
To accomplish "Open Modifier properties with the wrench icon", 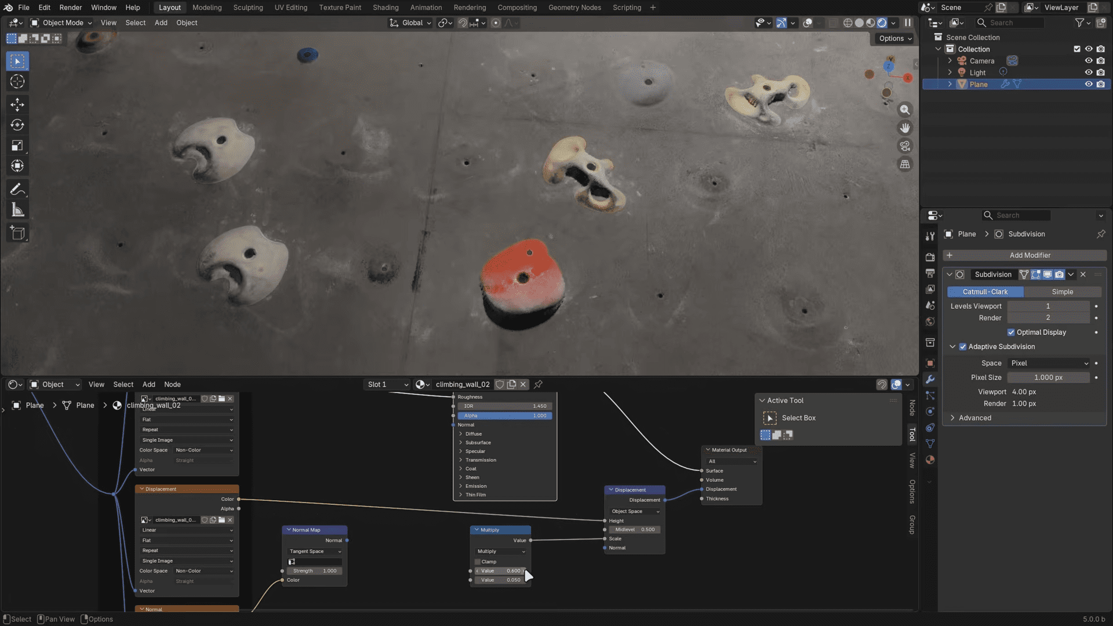I will click(x=930, y=379).
